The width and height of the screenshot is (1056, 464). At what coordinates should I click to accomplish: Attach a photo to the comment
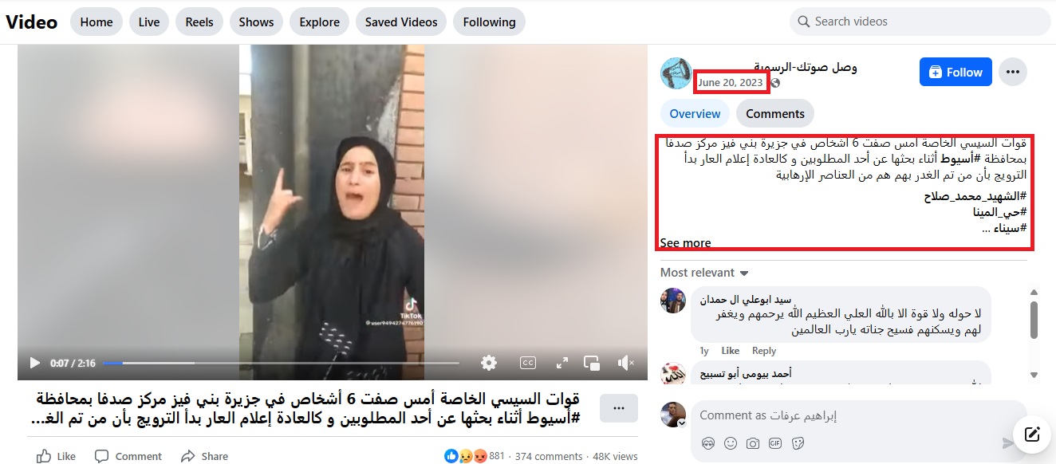(x=752, y=443)
